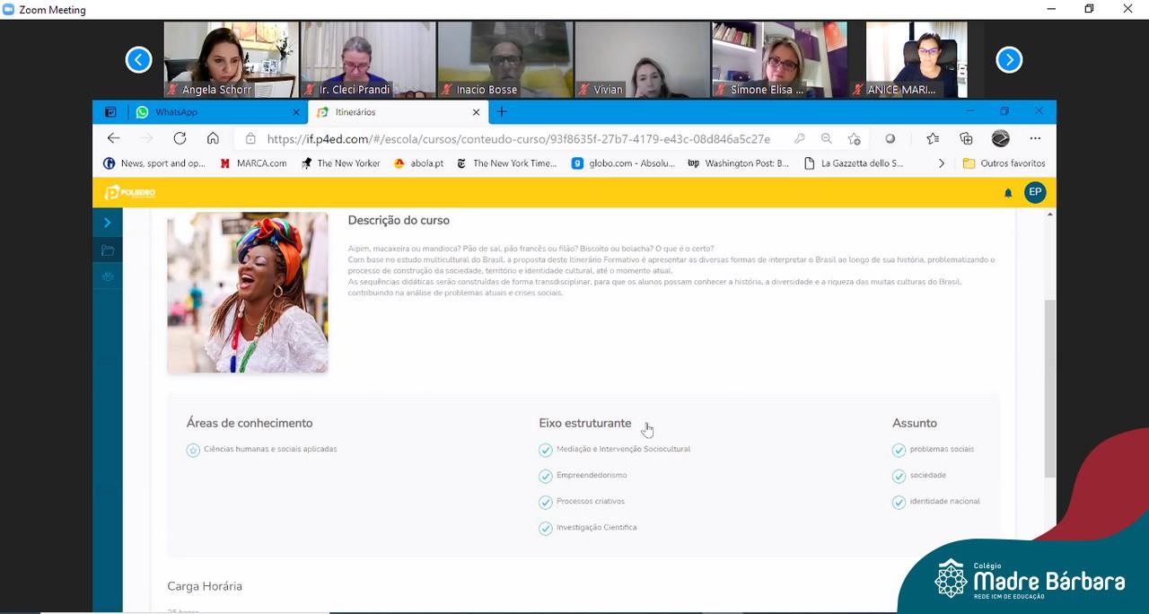Open the EP user profile avatar
The image size is (1149, 614).
[1035, 192]
